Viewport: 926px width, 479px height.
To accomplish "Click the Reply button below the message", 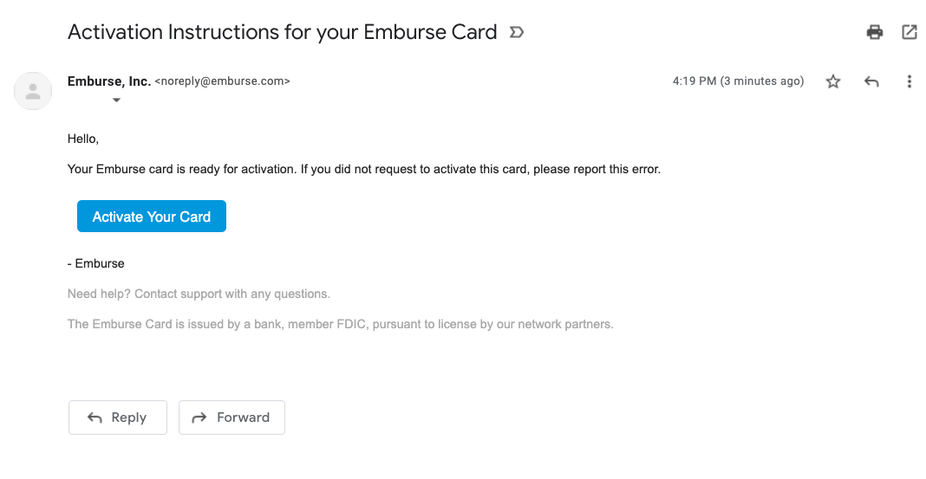I will tap(118, 418).
